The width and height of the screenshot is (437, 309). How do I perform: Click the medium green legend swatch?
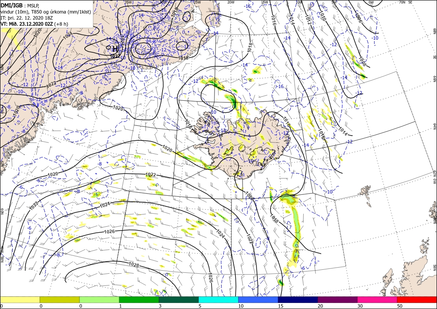point(139,299)
